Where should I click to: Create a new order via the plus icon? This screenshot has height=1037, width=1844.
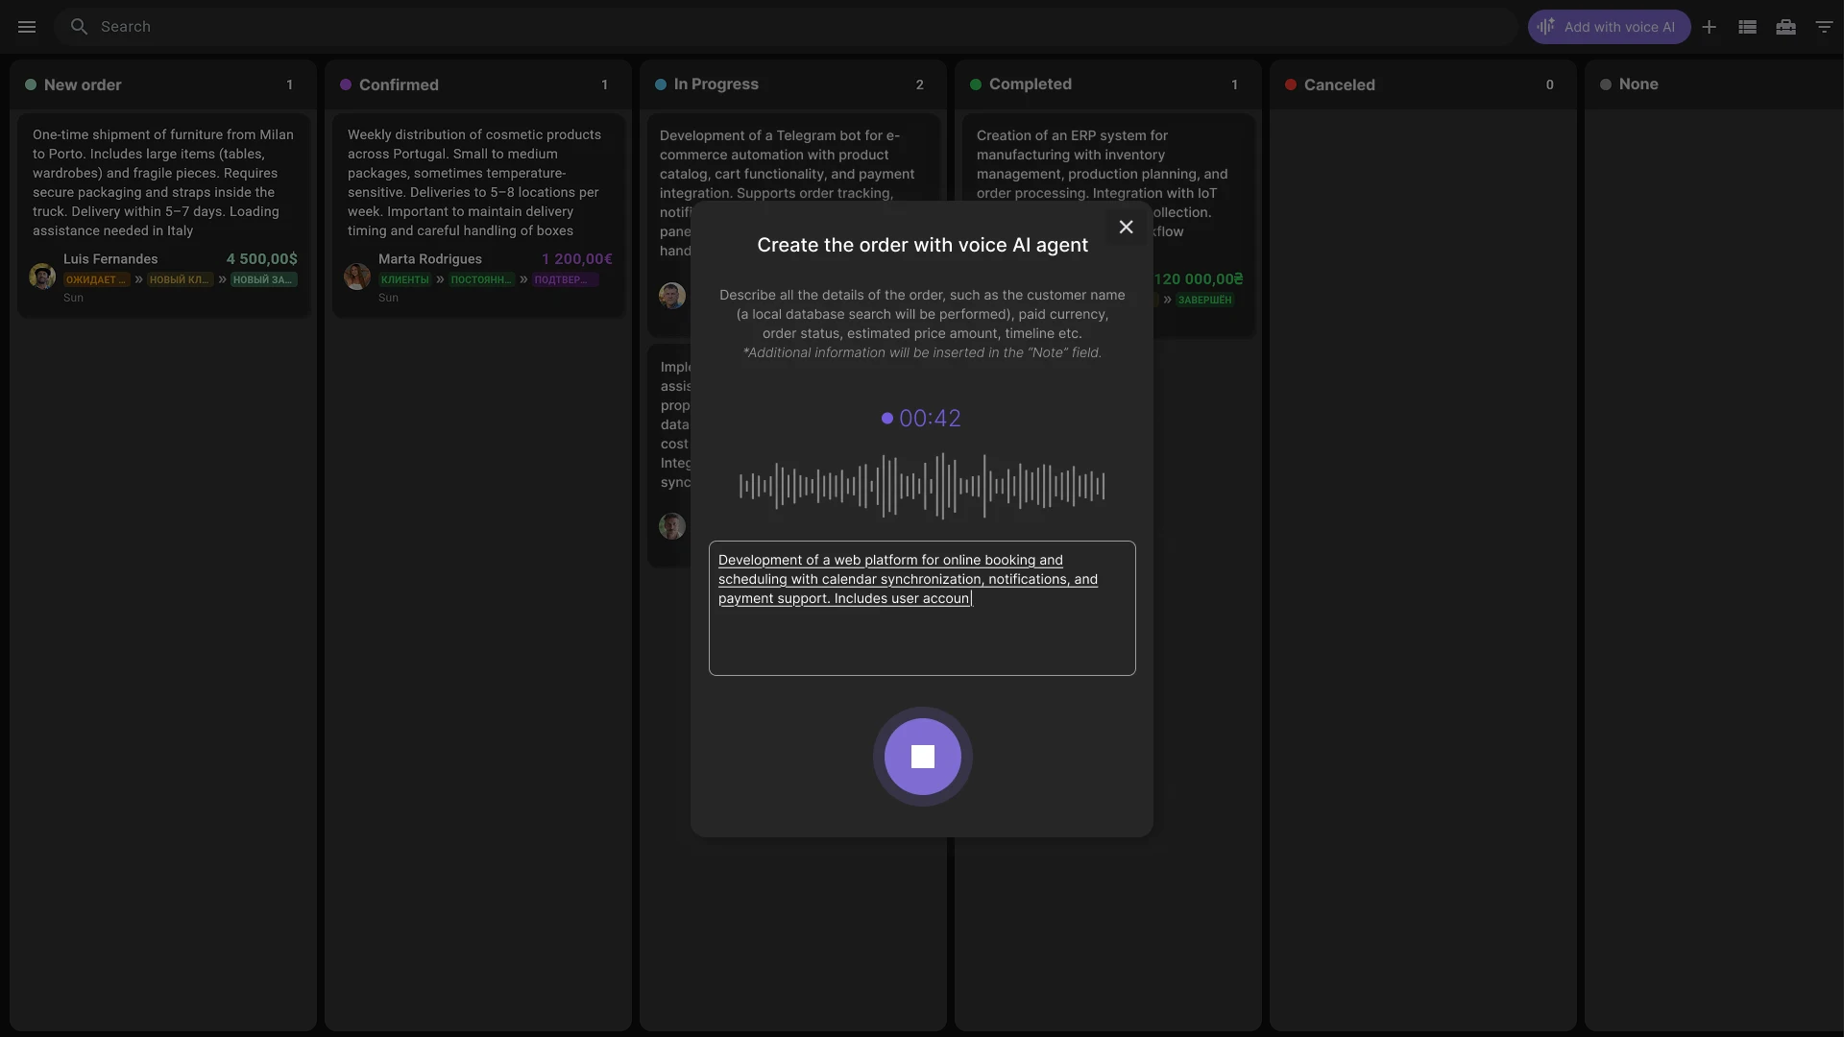click(x=1710, y=26)
